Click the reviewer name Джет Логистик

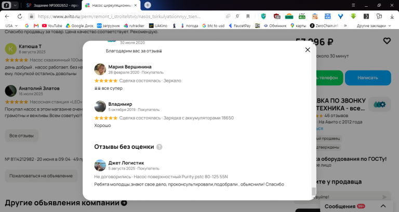coord(126,163)
